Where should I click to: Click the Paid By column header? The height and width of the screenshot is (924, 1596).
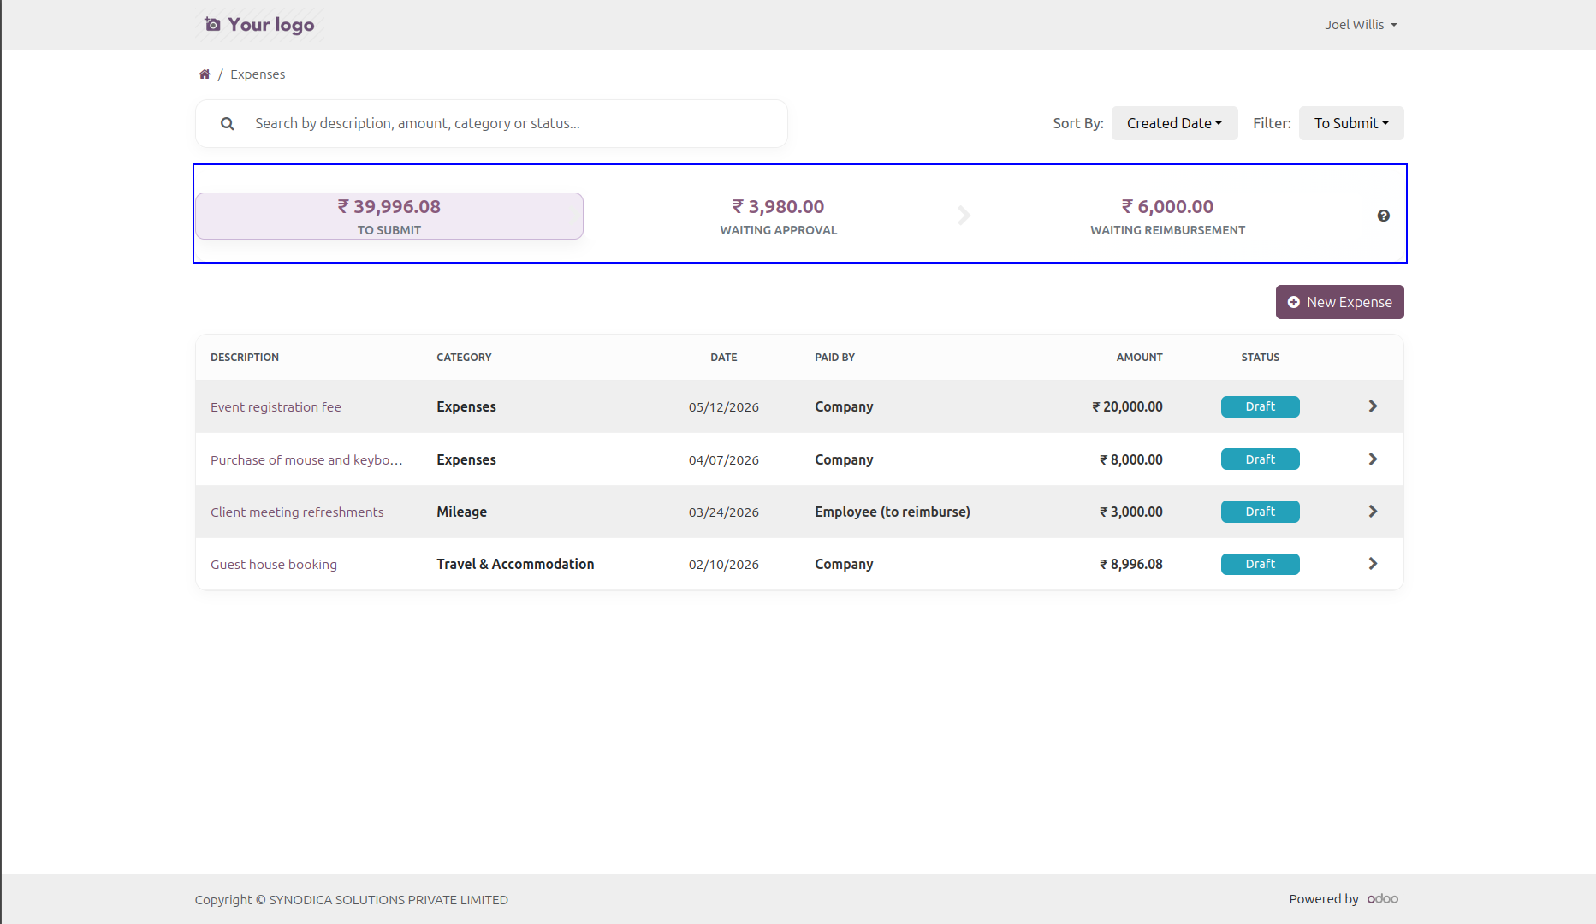pos(834,358)
